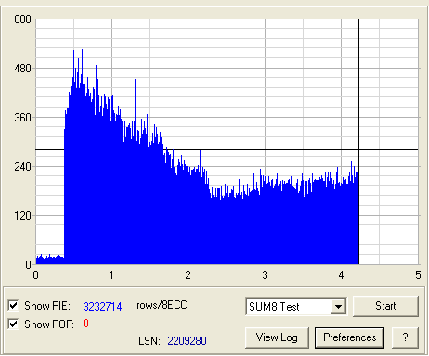Click the LSN value 2209280
Viewport: 429px width, 356px height.
(x=187, y=341)
